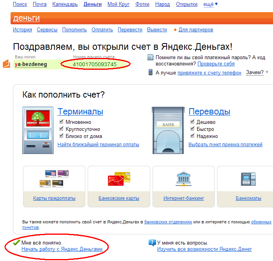Click the Начать работу с Яндекс.Деньгами link
Image resolution: width=273 pixels, height=261 pixels.
coord(62,249)
